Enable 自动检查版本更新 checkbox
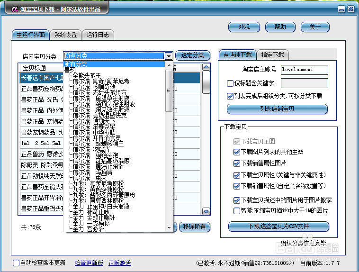The image size is (359, 272). point(16,263)
